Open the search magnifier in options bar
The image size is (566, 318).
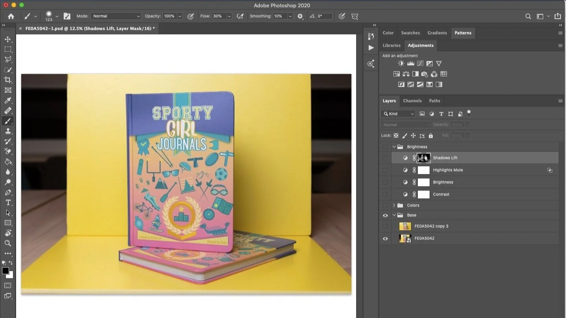tap(528, 16)
